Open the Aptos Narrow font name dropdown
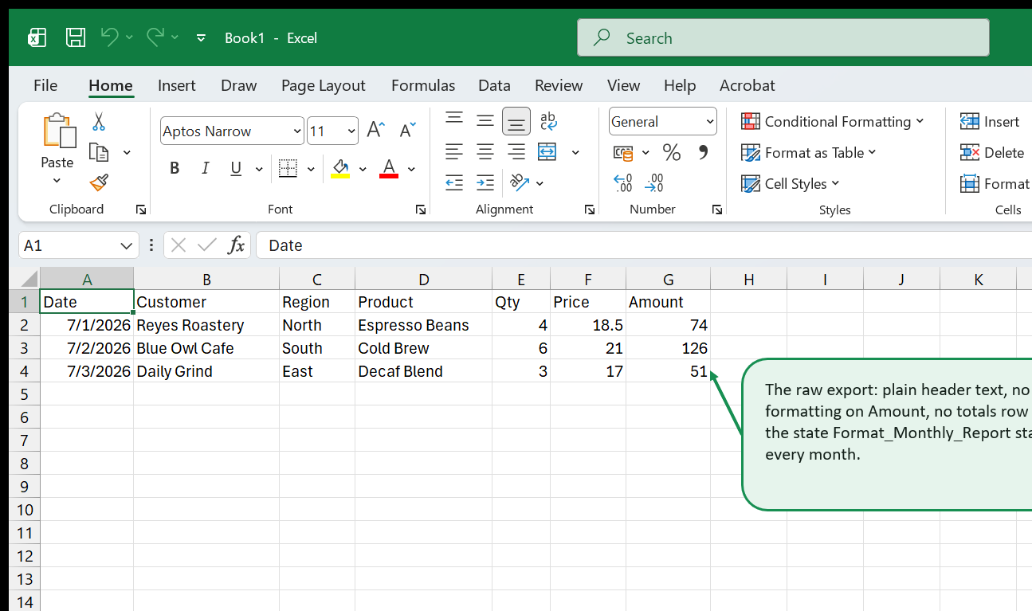The height and width of the screenshot is (611, 1032). tap(297, 131)
